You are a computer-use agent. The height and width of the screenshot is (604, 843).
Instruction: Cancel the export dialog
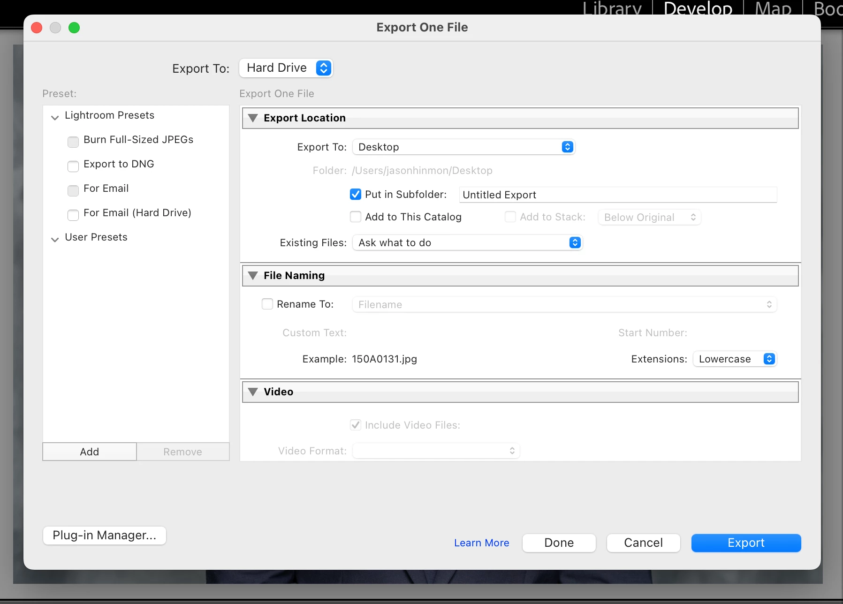644,543
